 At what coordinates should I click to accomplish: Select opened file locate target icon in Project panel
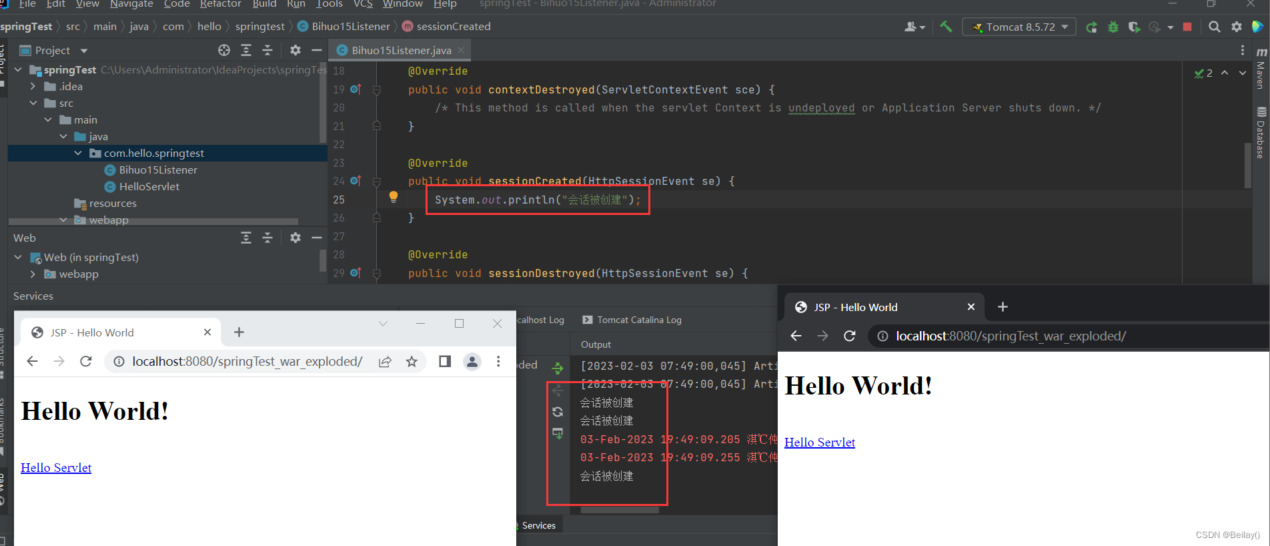click(224, 50)
